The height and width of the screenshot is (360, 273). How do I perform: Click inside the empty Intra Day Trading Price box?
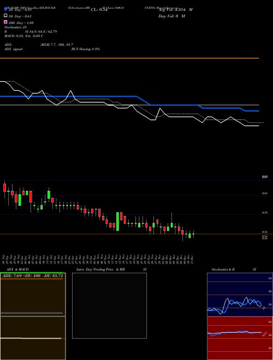click(x=109, y=305)
